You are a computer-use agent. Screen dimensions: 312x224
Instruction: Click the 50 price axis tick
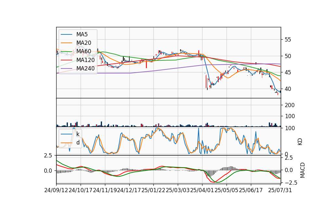[x=288, y=56]
